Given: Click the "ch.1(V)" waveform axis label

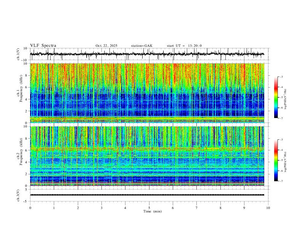Looking at the screenshot, I should (18, 54).
